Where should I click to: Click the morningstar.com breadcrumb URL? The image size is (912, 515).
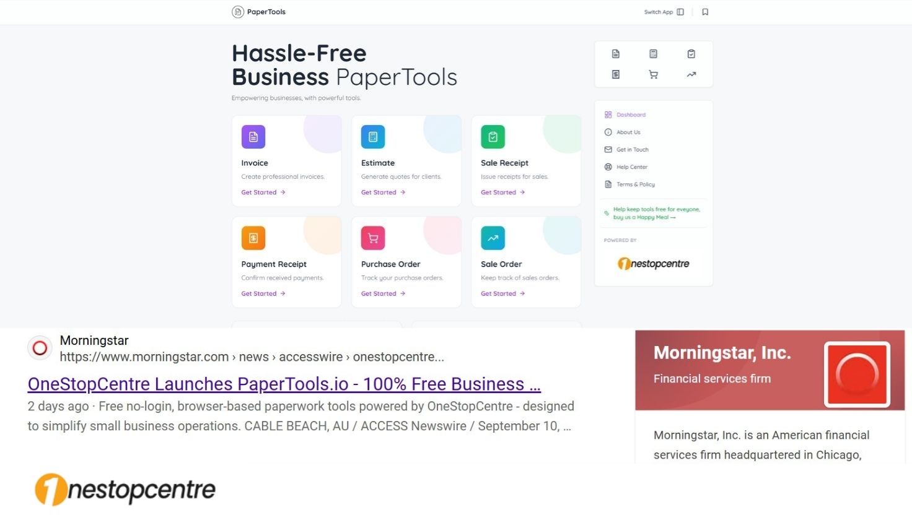click(252, 357)
